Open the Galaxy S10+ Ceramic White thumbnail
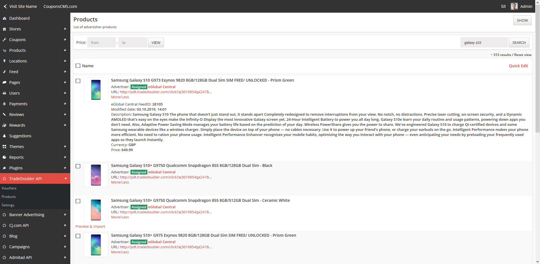 (96, 210)
